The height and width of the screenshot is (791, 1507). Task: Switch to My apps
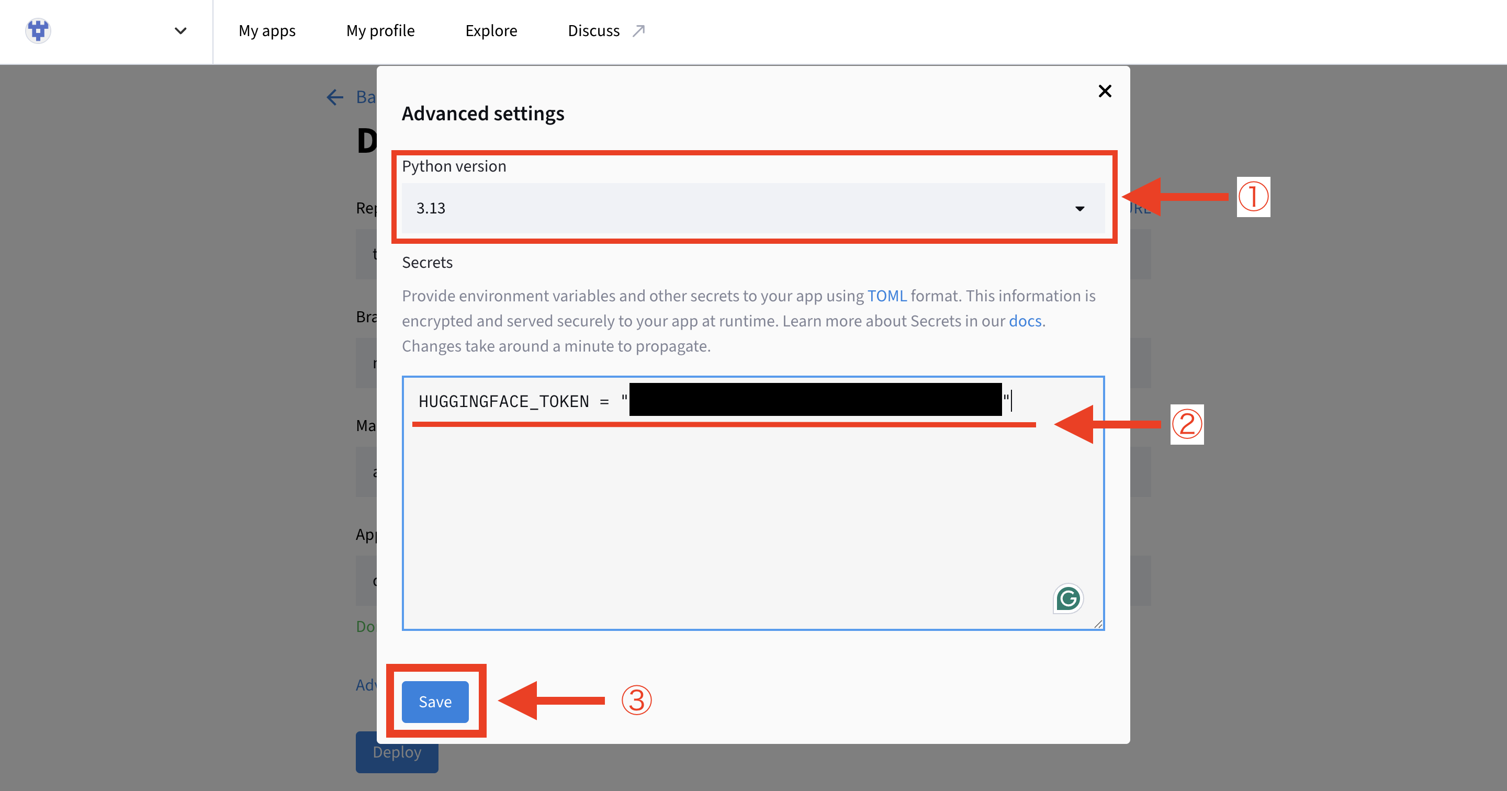click(x=267, y=30)
